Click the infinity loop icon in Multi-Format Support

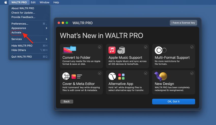point(161,50)
